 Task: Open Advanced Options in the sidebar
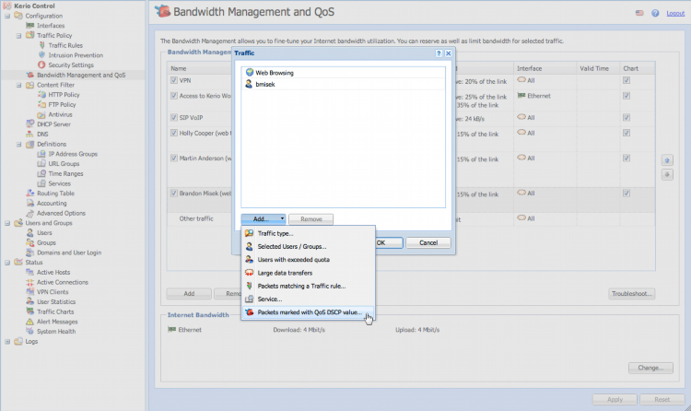(61, 213)
